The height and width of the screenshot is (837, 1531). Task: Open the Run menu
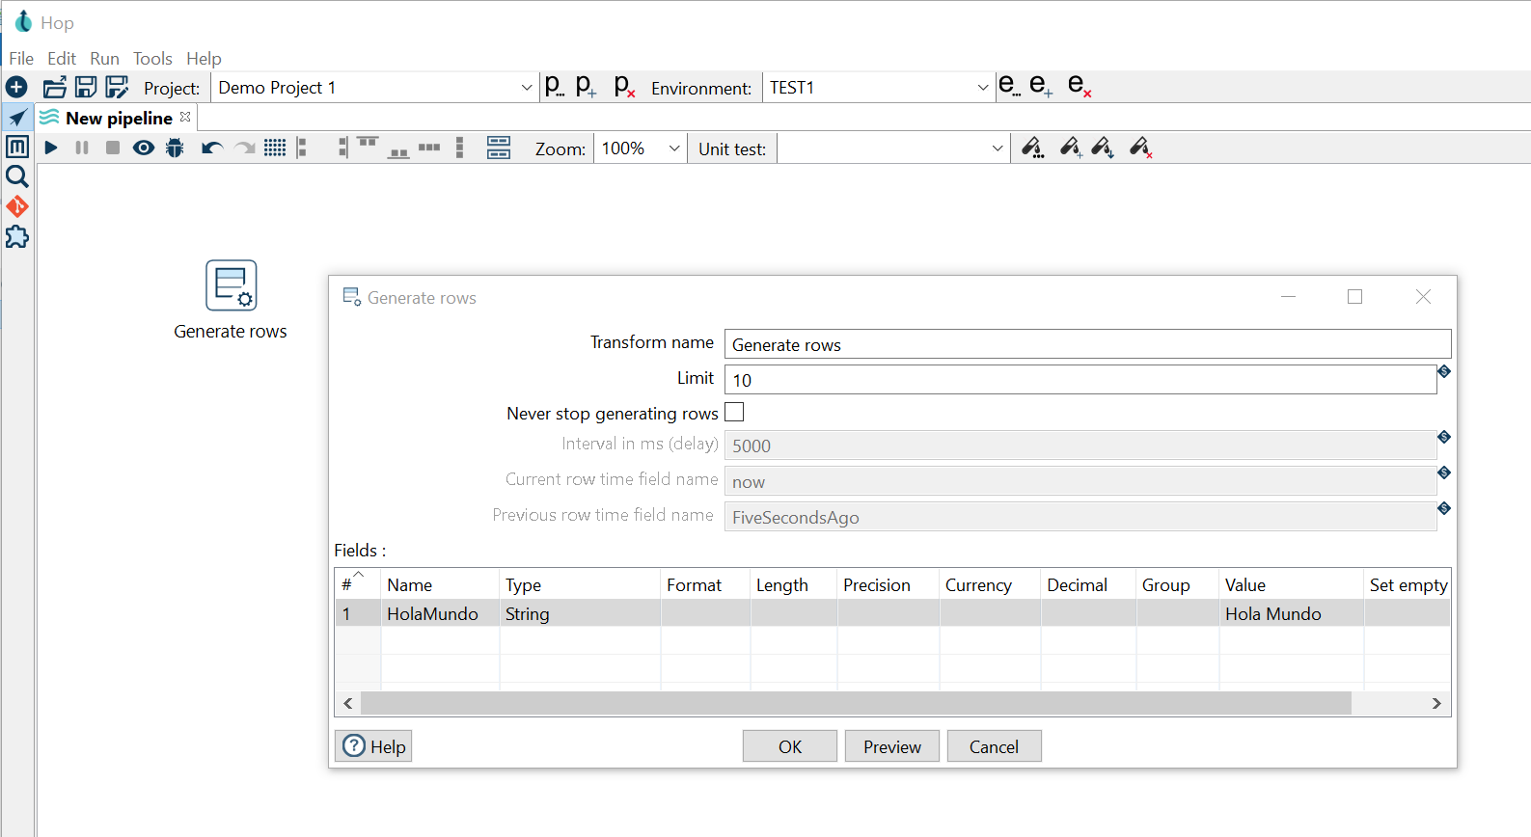click(x=104, y=59)
